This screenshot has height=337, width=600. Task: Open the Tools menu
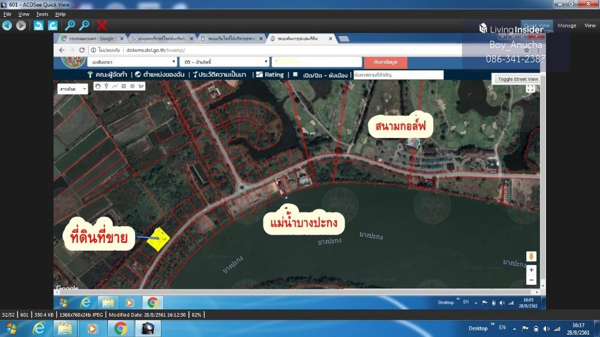[42, 14]
